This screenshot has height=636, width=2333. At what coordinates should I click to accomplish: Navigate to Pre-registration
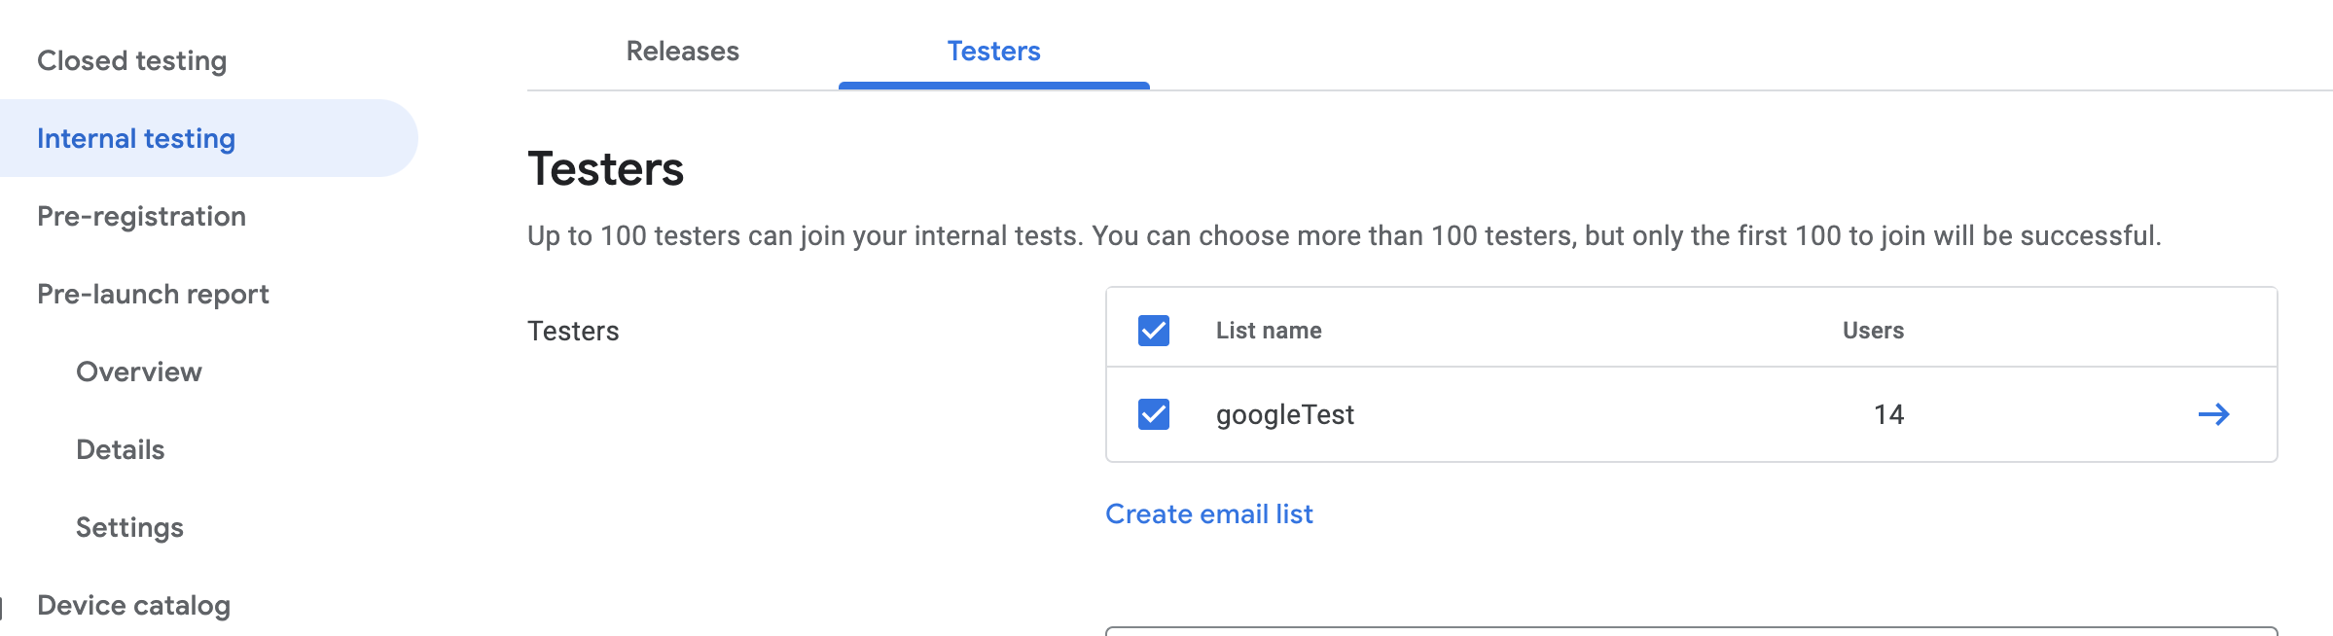(x=141, y=217)
